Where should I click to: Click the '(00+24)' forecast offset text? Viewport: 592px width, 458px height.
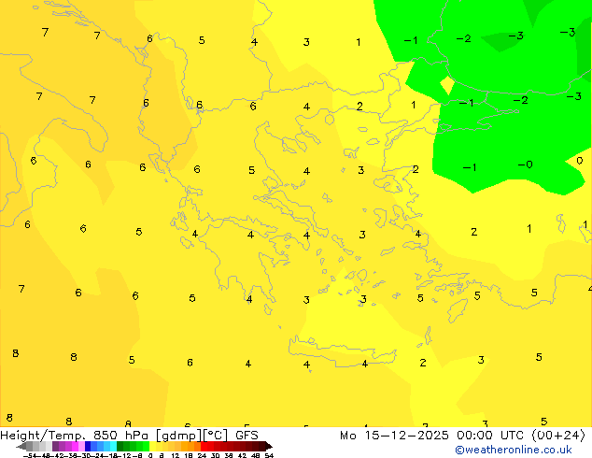(x=558, y=436)
